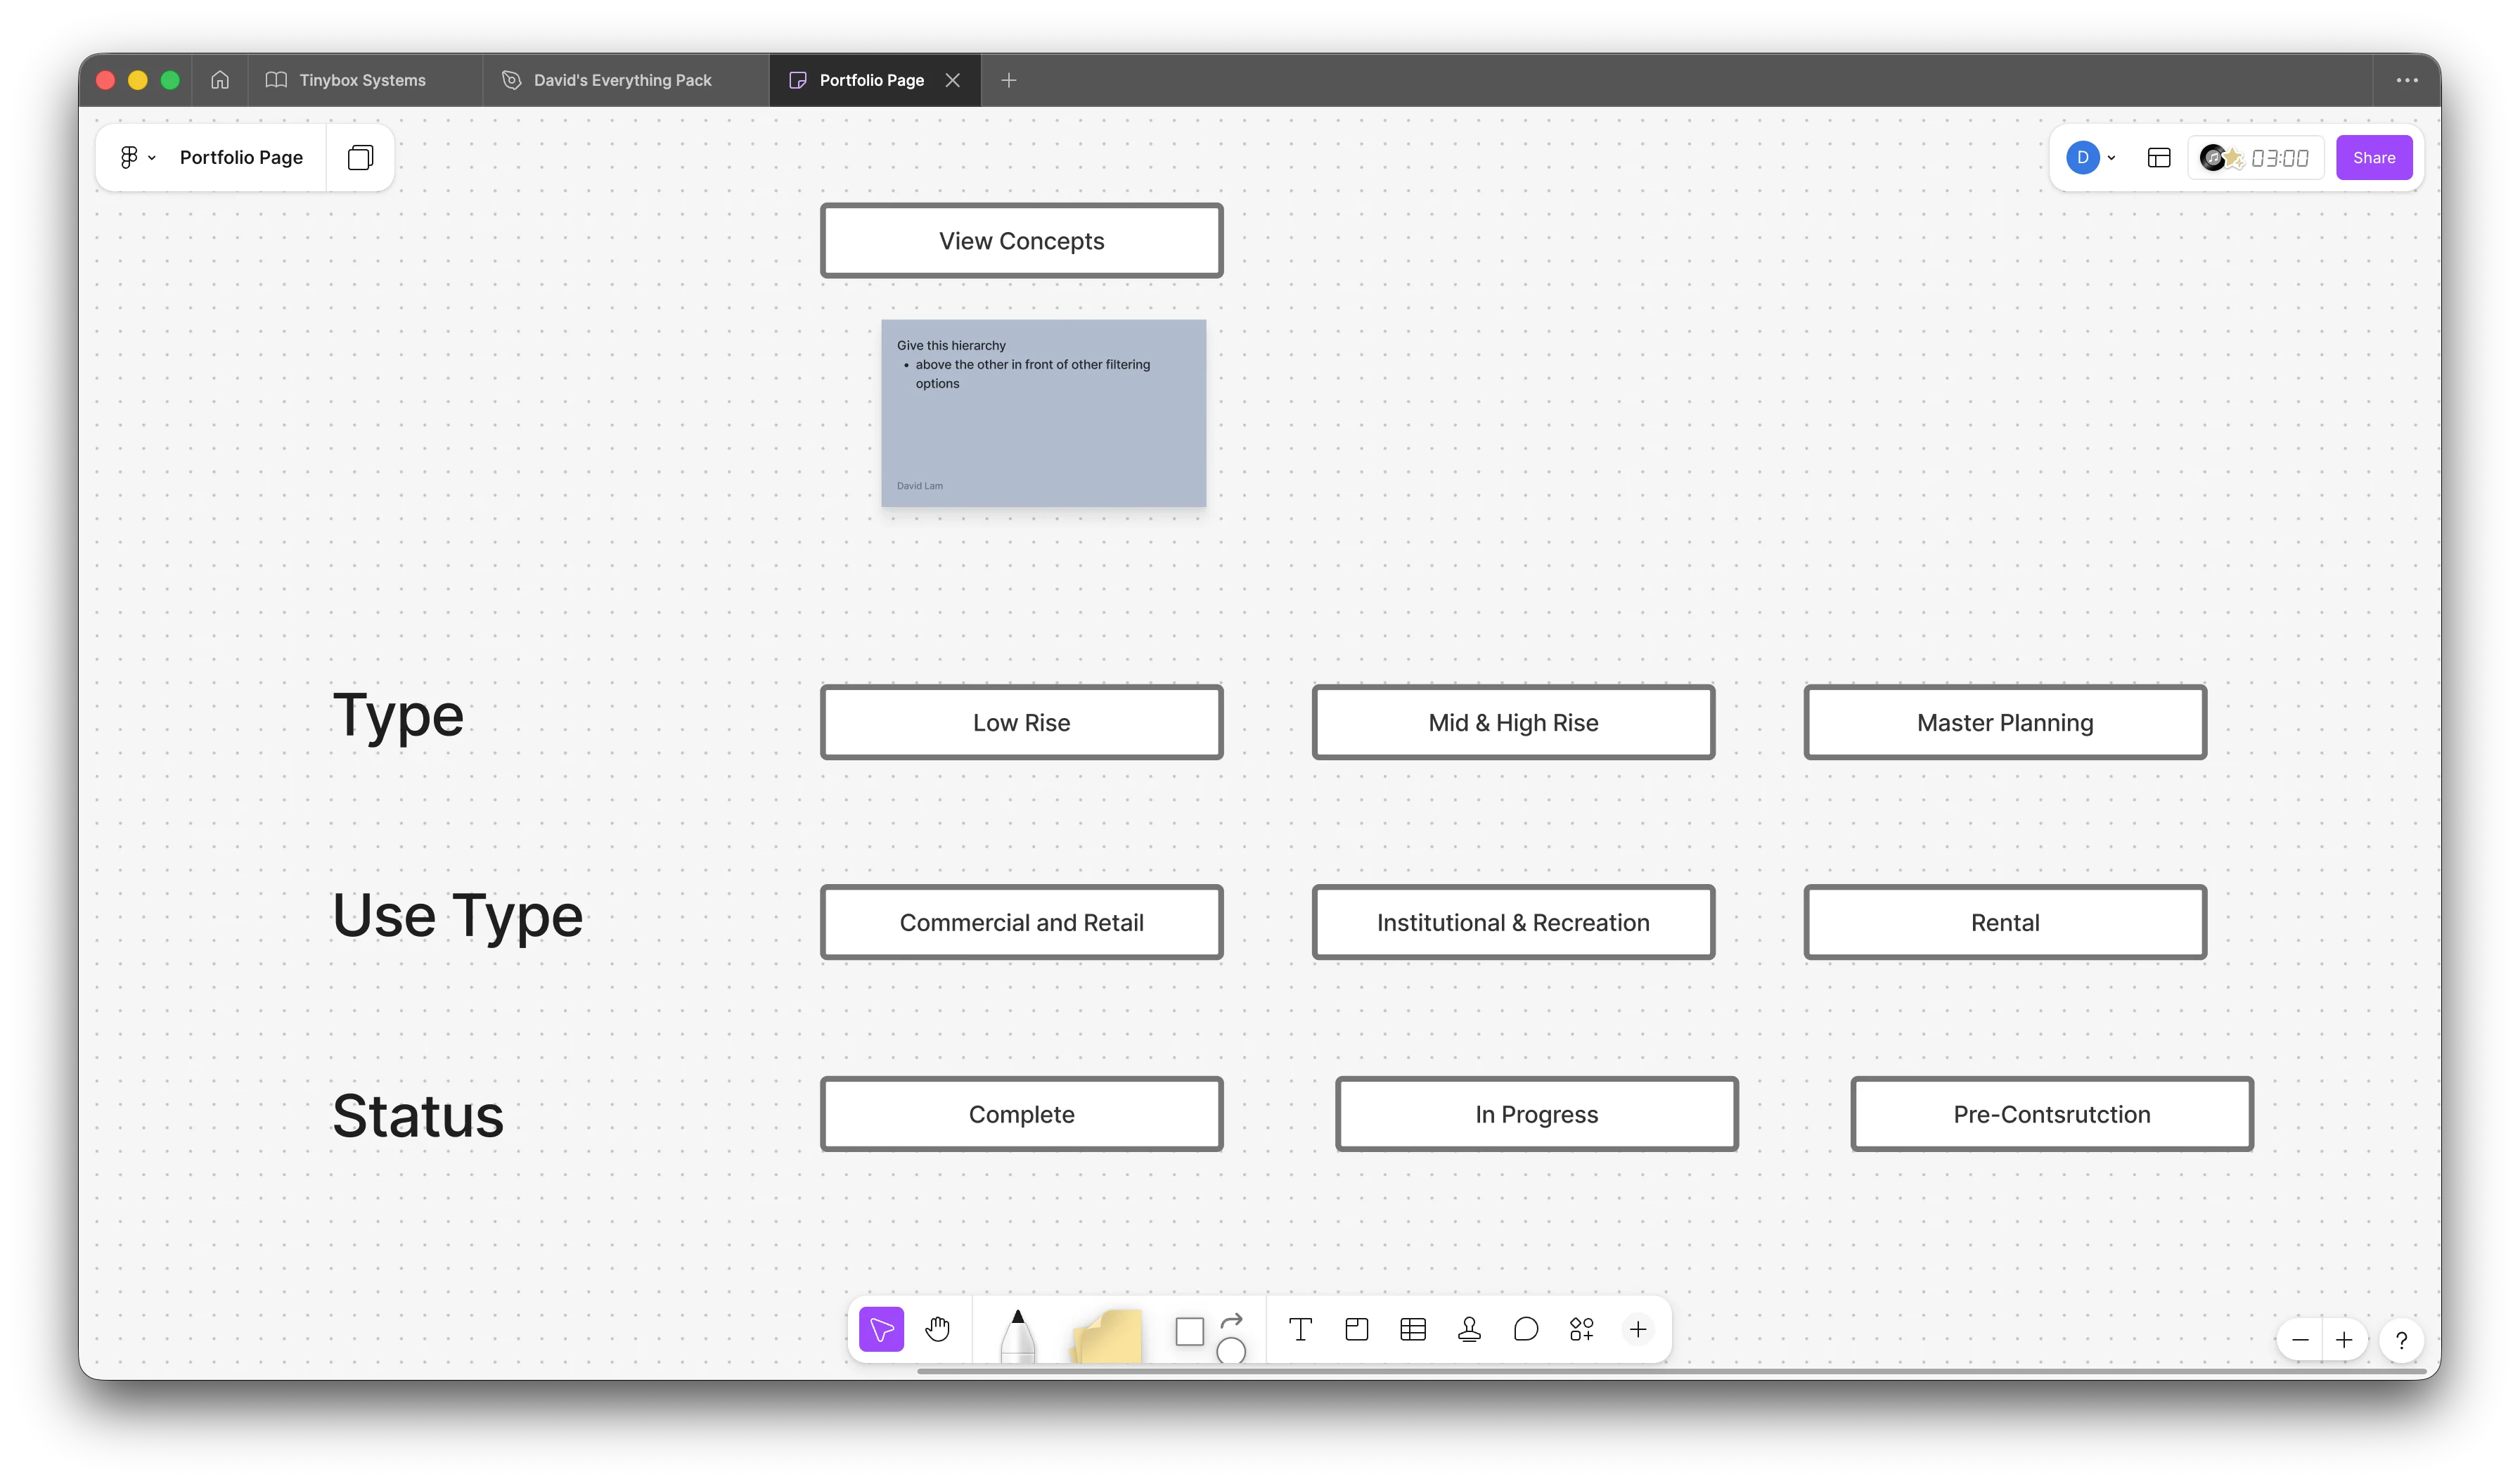Click the purple Share button
This screenshot has width=2520, height=1484.
click(x=2373, y=157)
